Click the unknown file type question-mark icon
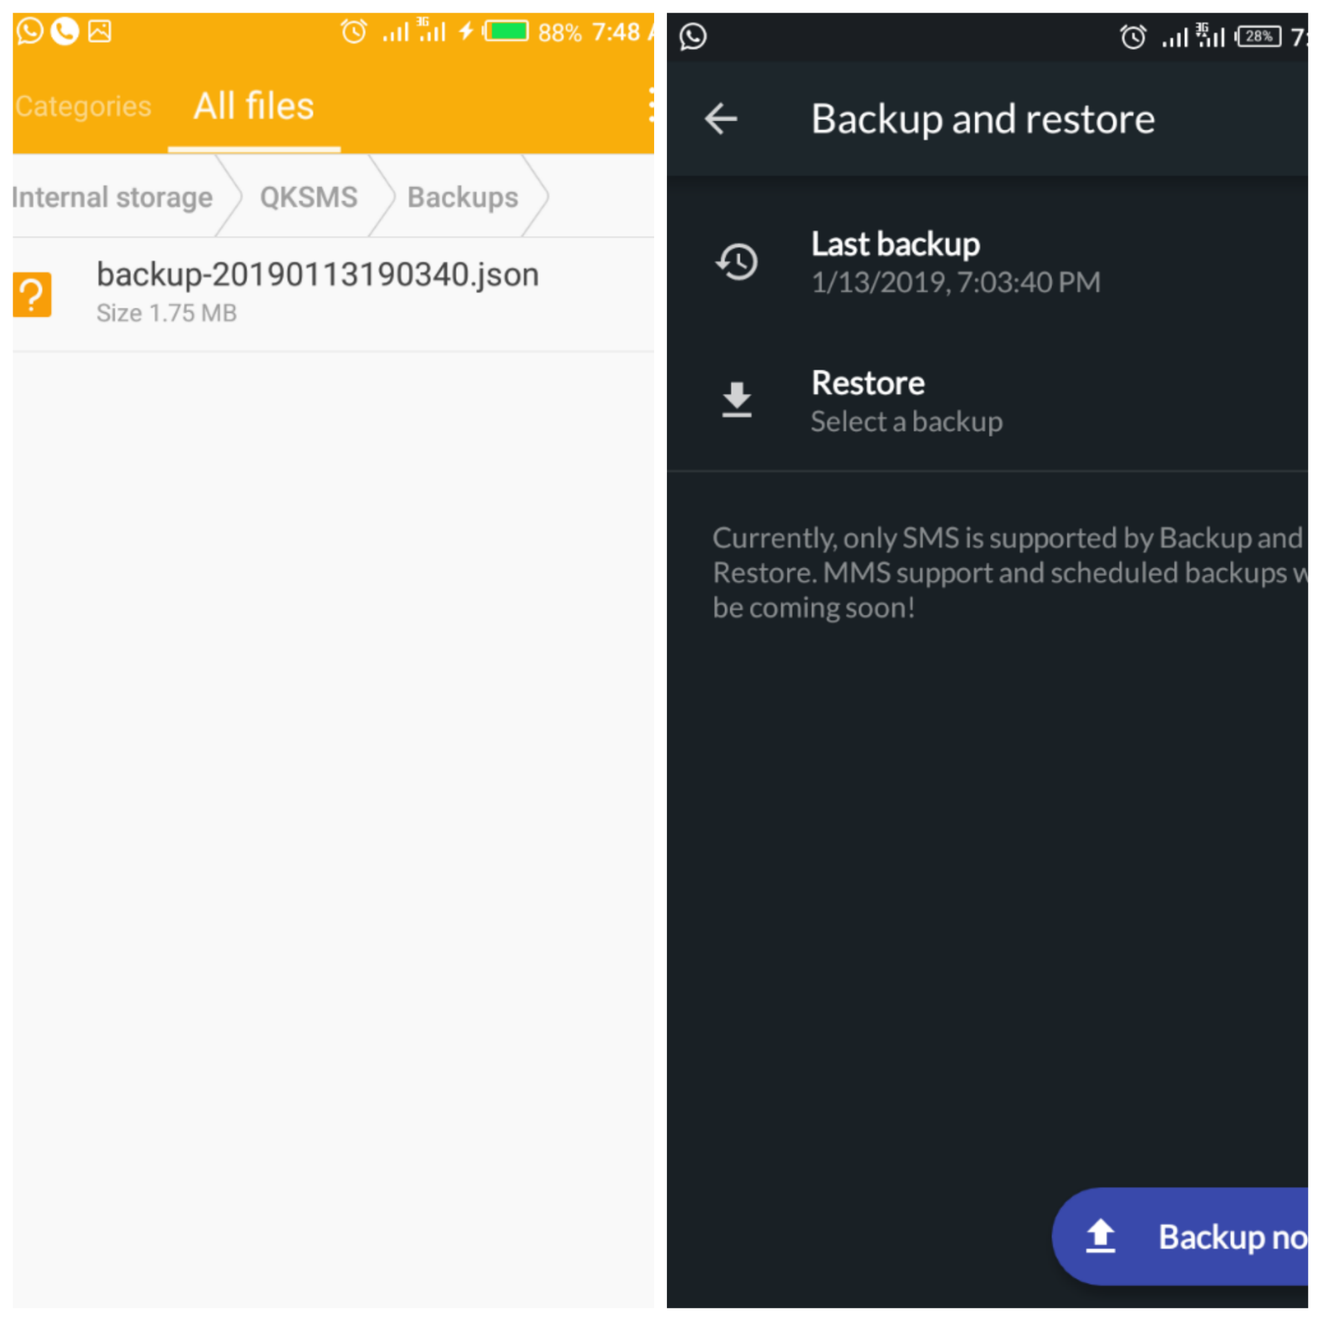 (x=32, y=294)
